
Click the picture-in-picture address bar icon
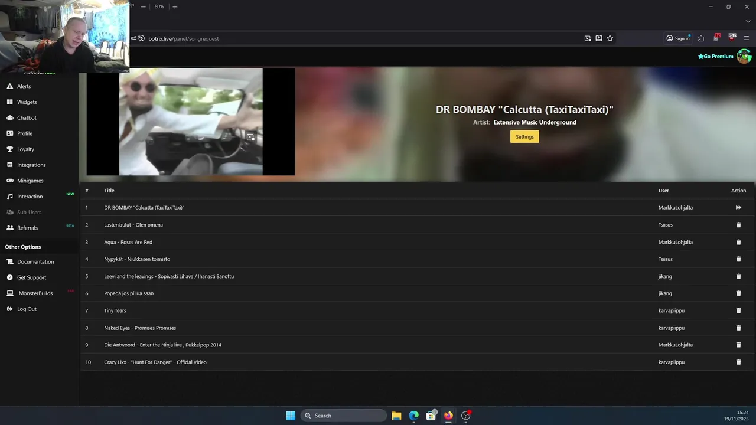click(588, 38)
